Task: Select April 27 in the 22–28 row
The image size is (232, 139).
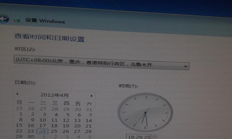Action: (x=77, y=131)
